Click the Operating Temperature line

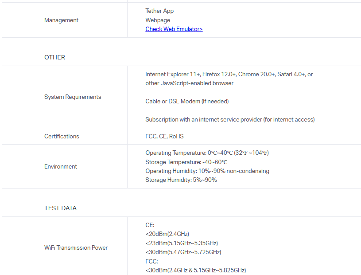click(207, 153)
